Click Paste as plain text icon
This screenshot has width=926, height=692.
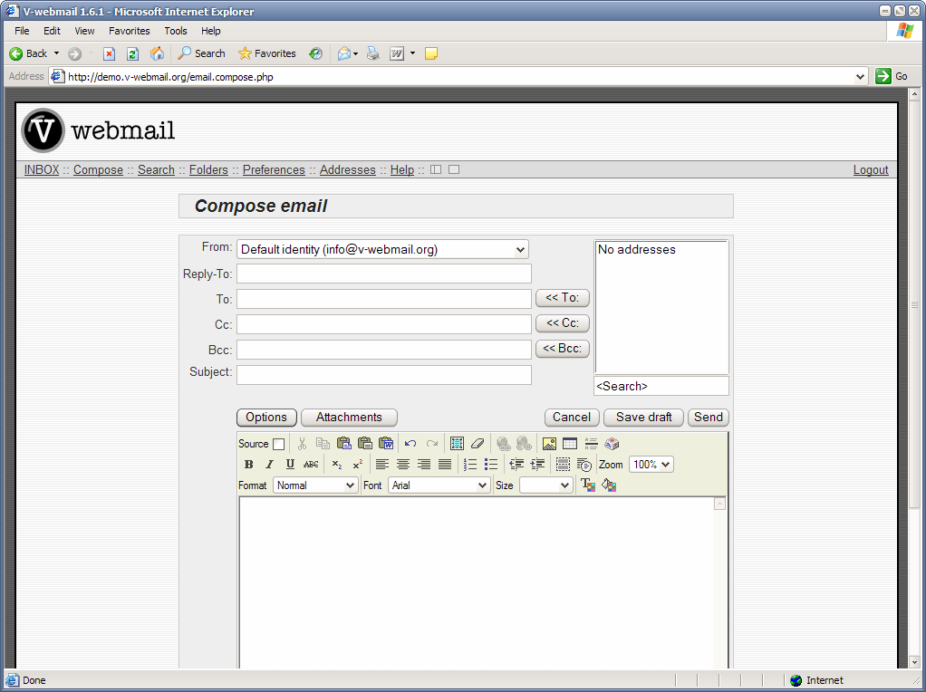tap(365, 444)
